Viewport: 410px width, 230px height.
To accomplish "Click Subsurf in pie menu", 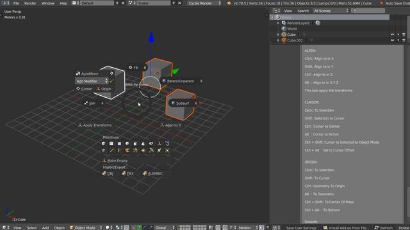I will (184, 103).
